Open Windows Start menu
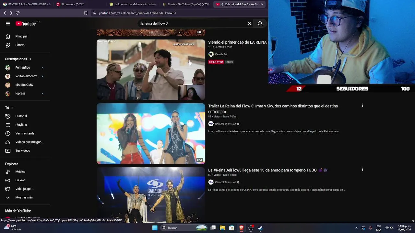This screenshot has width=415, height=233. point(155,228)
